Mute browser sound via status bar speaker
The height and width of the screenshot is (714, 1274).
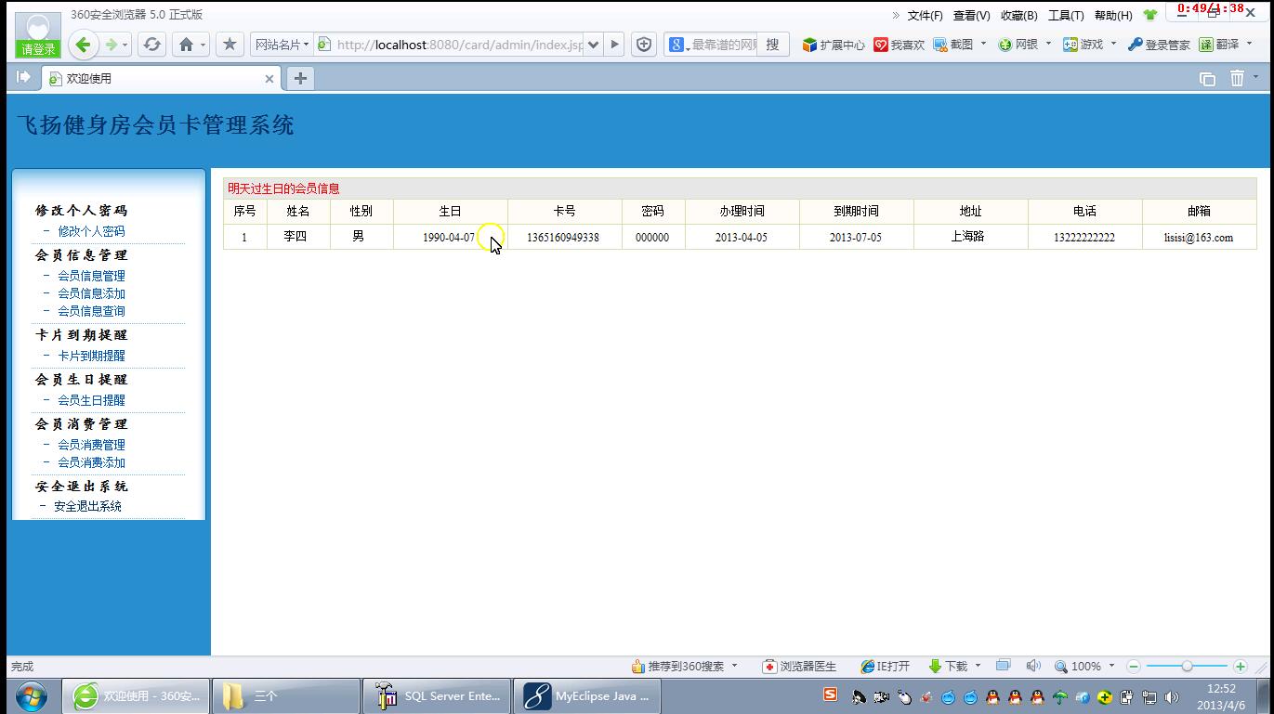click(x=1033, y=666)
